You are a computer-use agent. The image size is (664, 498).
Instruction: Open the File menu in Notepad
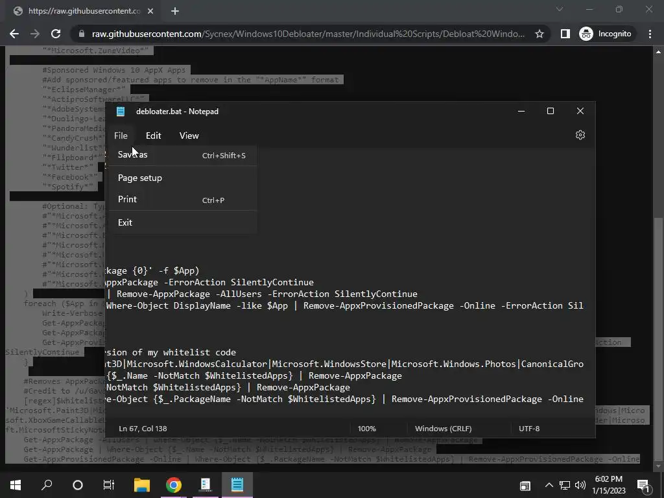point(121,136)
